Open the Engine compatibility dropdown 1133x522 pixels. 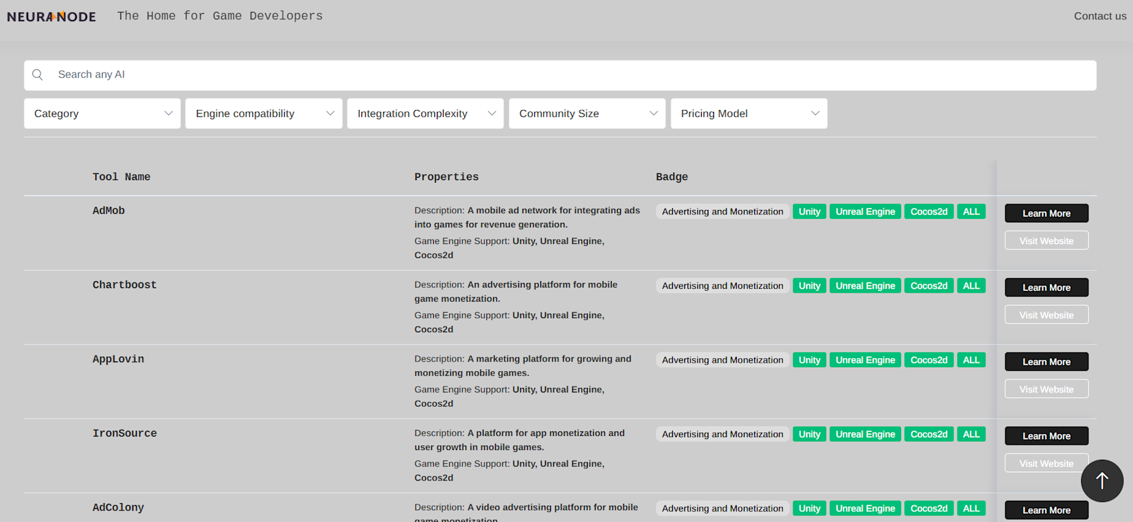(264, 113)
